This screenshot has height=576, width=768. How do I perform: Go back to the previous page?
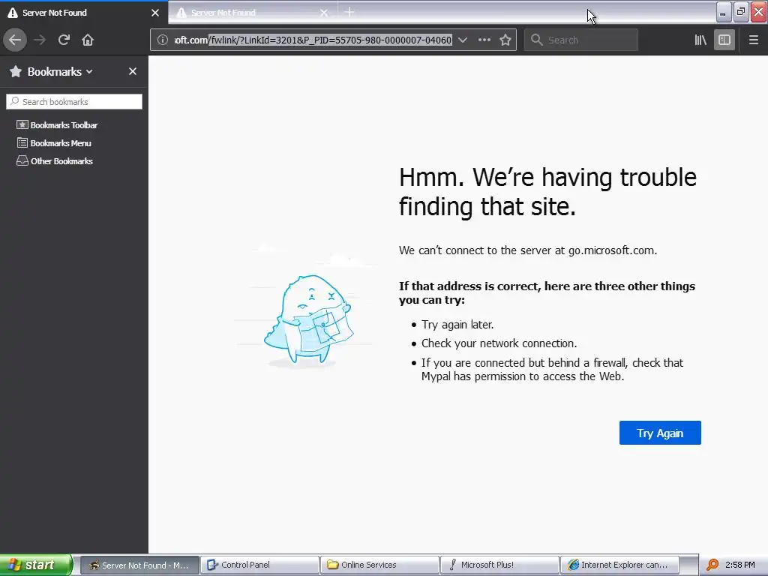tap(15, 40)
